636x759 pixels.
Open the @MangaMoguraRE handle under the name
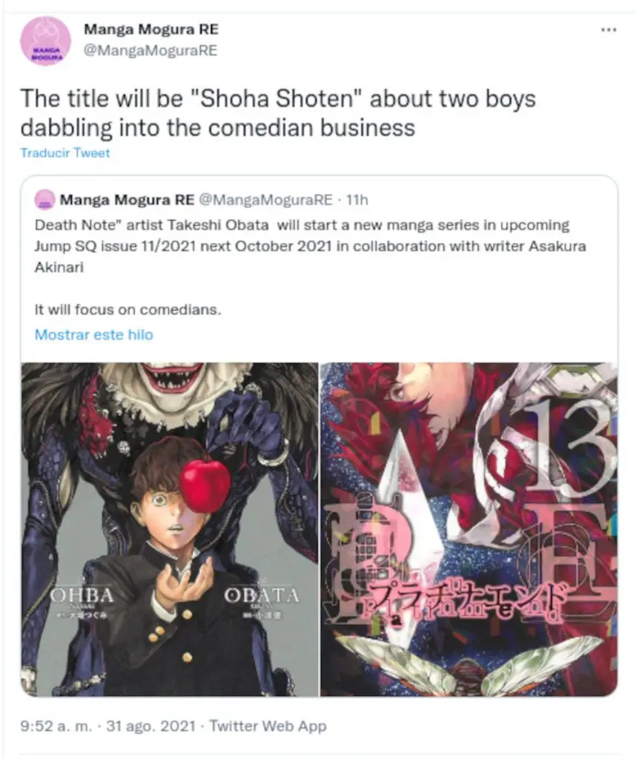point(150,50)
